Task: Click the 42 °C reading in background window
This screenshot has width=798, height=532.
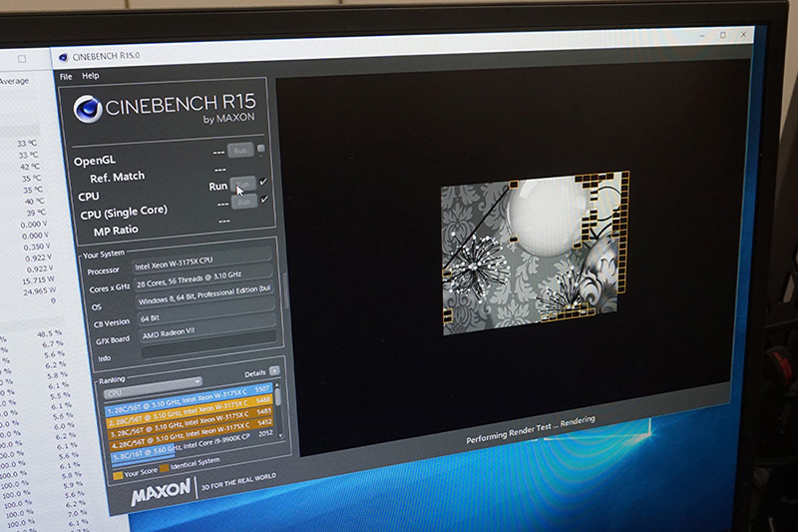Action: (30, 167)
